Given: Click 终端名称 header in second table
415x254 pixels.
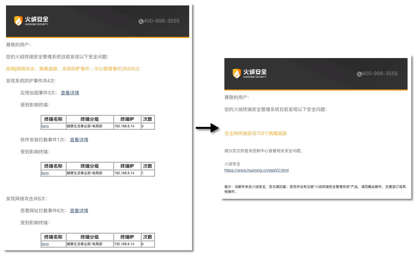Looking at the screenshot, I should coord(53,166).
